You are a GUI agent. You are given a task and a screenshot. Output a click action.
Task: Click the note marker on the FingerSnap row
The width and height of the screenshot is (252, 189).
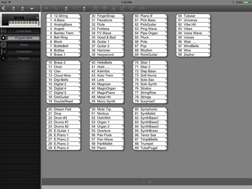[x=123, y=15]
